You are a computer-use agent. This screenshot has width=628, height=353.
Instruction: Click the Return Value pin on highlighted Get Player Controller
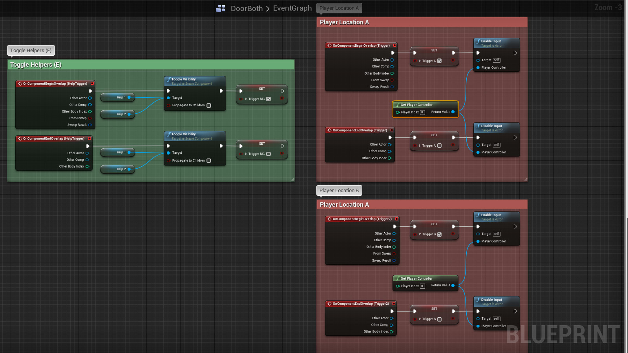point(453,112)
